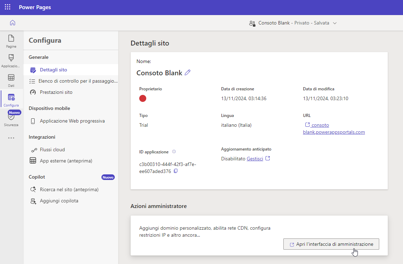Click the Disabilitato status text
The height and width of the screenshot is (264, 403).
(233, 159)
